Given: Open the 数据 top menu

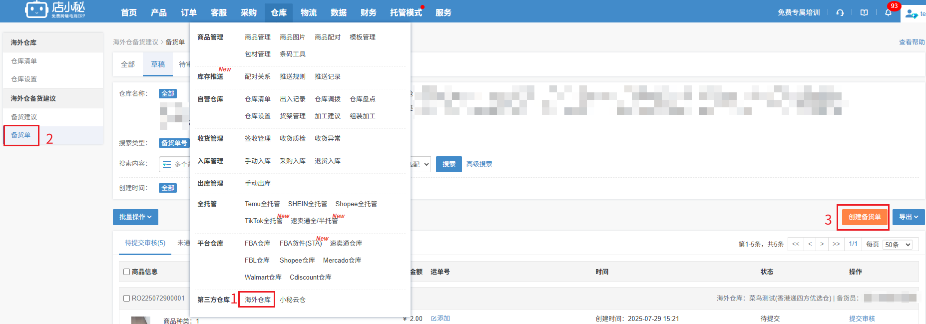Looking at the screenshot, I should 339,12.
